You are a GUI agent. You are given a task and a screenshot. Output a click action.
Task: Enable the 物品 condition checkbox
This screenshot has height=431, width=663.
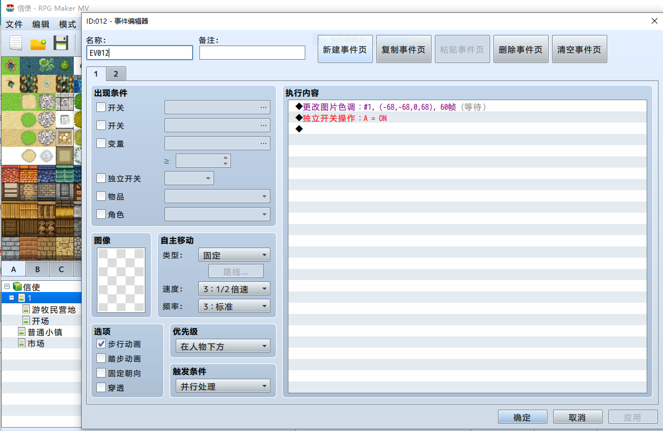point(101,196)
